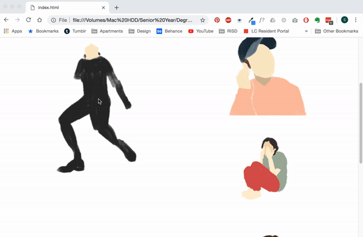The image size is (363, 237).
Task: Open the Bookmarks star link
Action: pyautogui.click(x=44, y=31)
